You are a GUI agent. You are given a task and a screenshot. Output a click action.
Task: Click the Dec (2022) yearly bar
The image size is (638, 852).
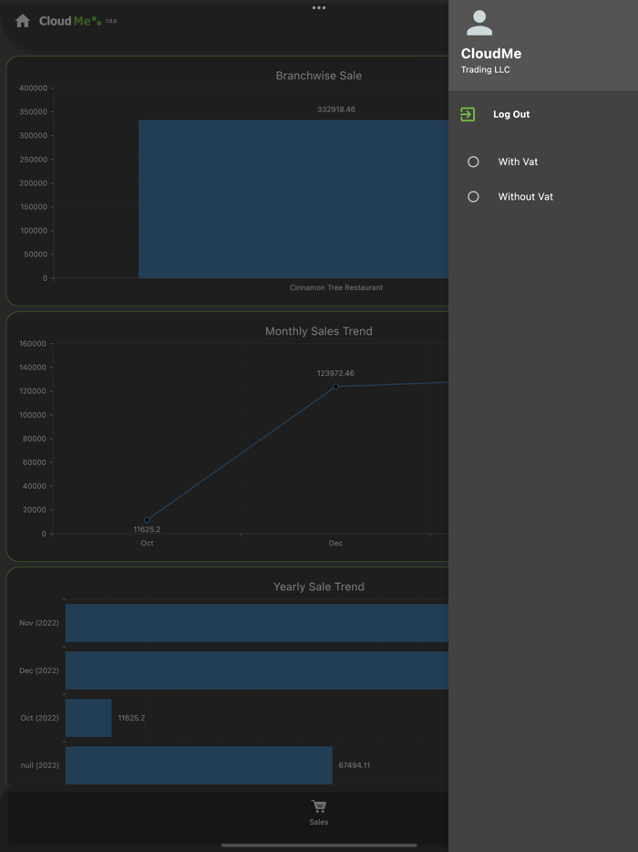point(257,670)
